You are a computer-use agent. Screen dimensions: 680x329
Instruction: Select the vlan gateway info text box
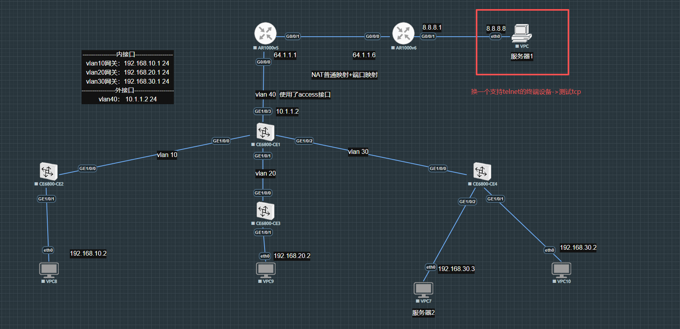tap(127, 77)
